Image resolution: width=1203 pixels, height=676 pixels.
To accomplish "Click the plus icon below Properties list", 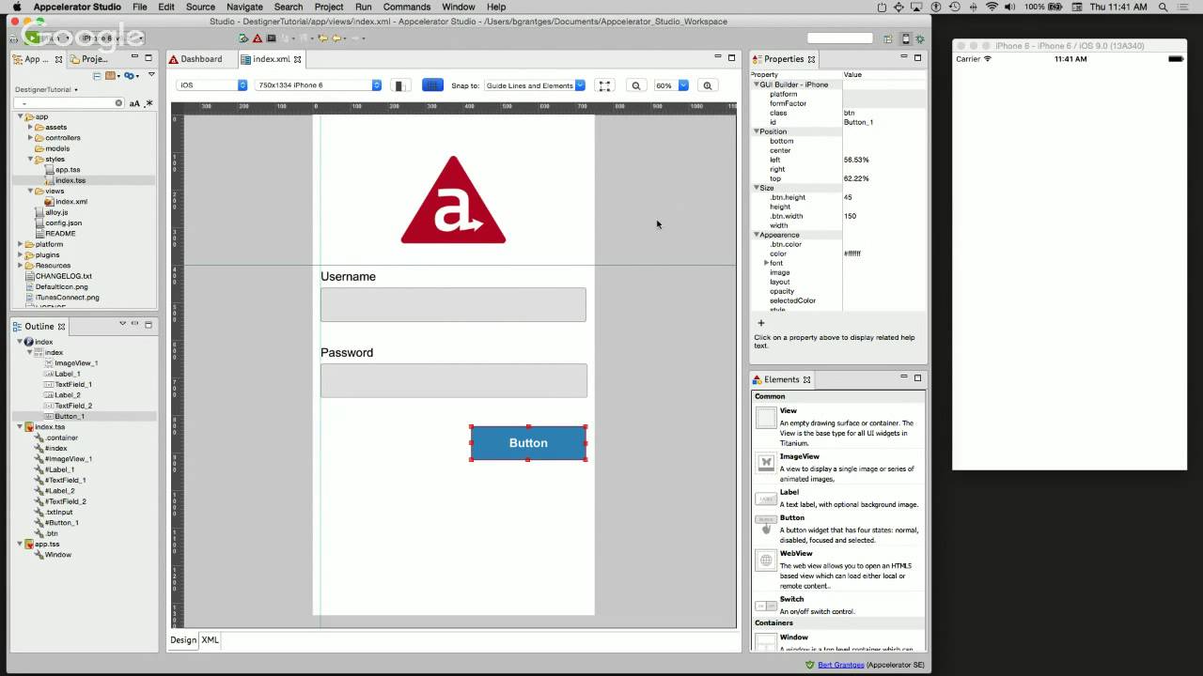I will (x=761, y=323).
